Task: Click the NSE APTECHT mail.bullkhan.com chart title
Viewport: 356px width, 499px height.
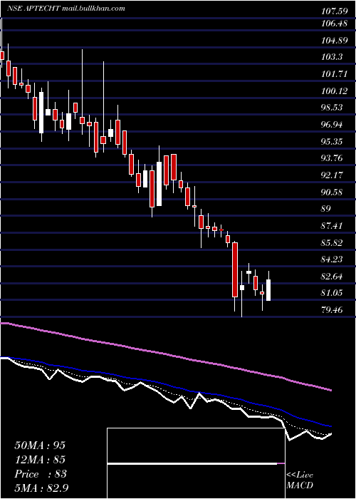Action: (x=66, y=9)
